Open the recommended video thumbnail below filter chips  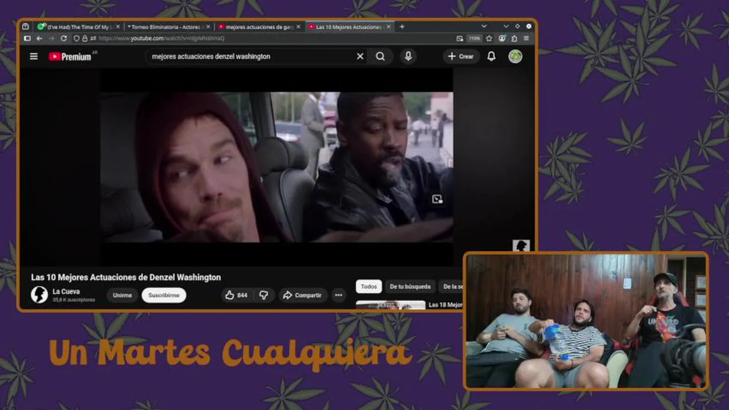pos(391,305)
